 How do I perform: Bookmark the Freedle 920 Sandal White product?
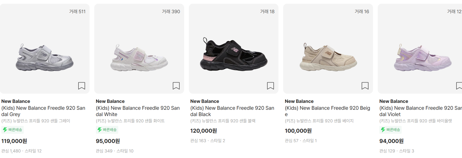point(176,85)
